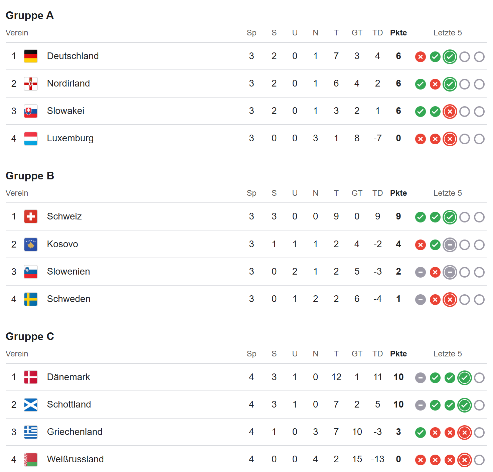Click the Scotland flag beside Schottland
The height and width of the screenshot is (472, 493).
click(31, 405)
